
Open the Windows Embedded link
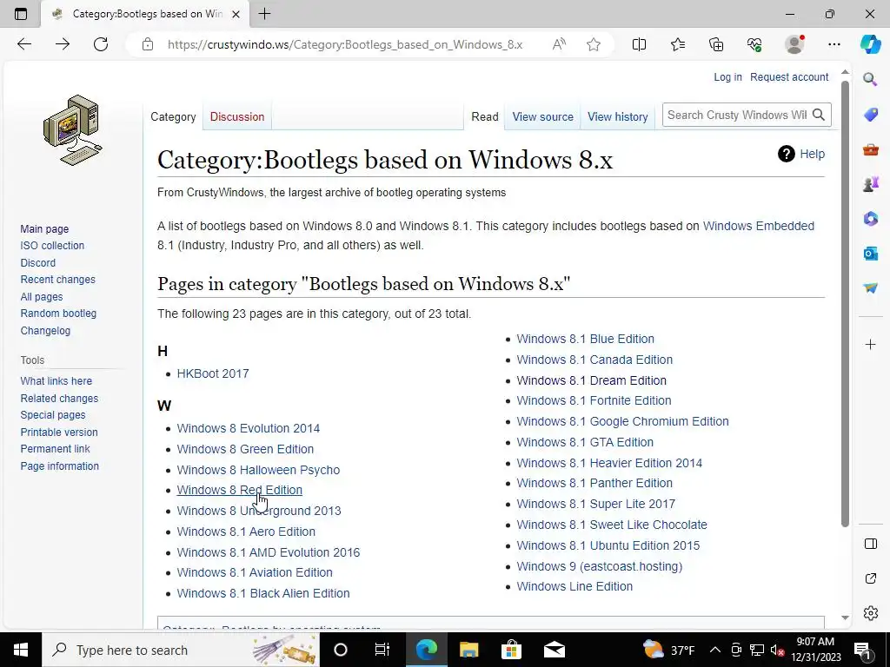758,226
